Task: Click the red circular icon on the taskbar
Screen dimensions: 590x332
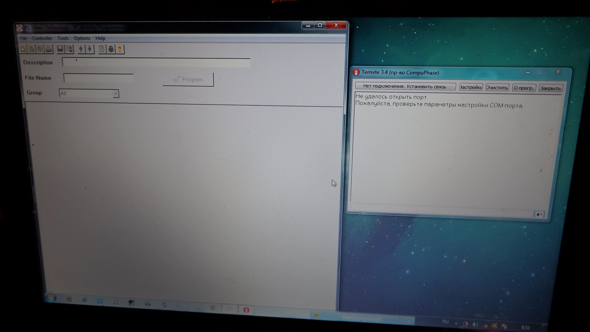Action: tap(246, 310)
